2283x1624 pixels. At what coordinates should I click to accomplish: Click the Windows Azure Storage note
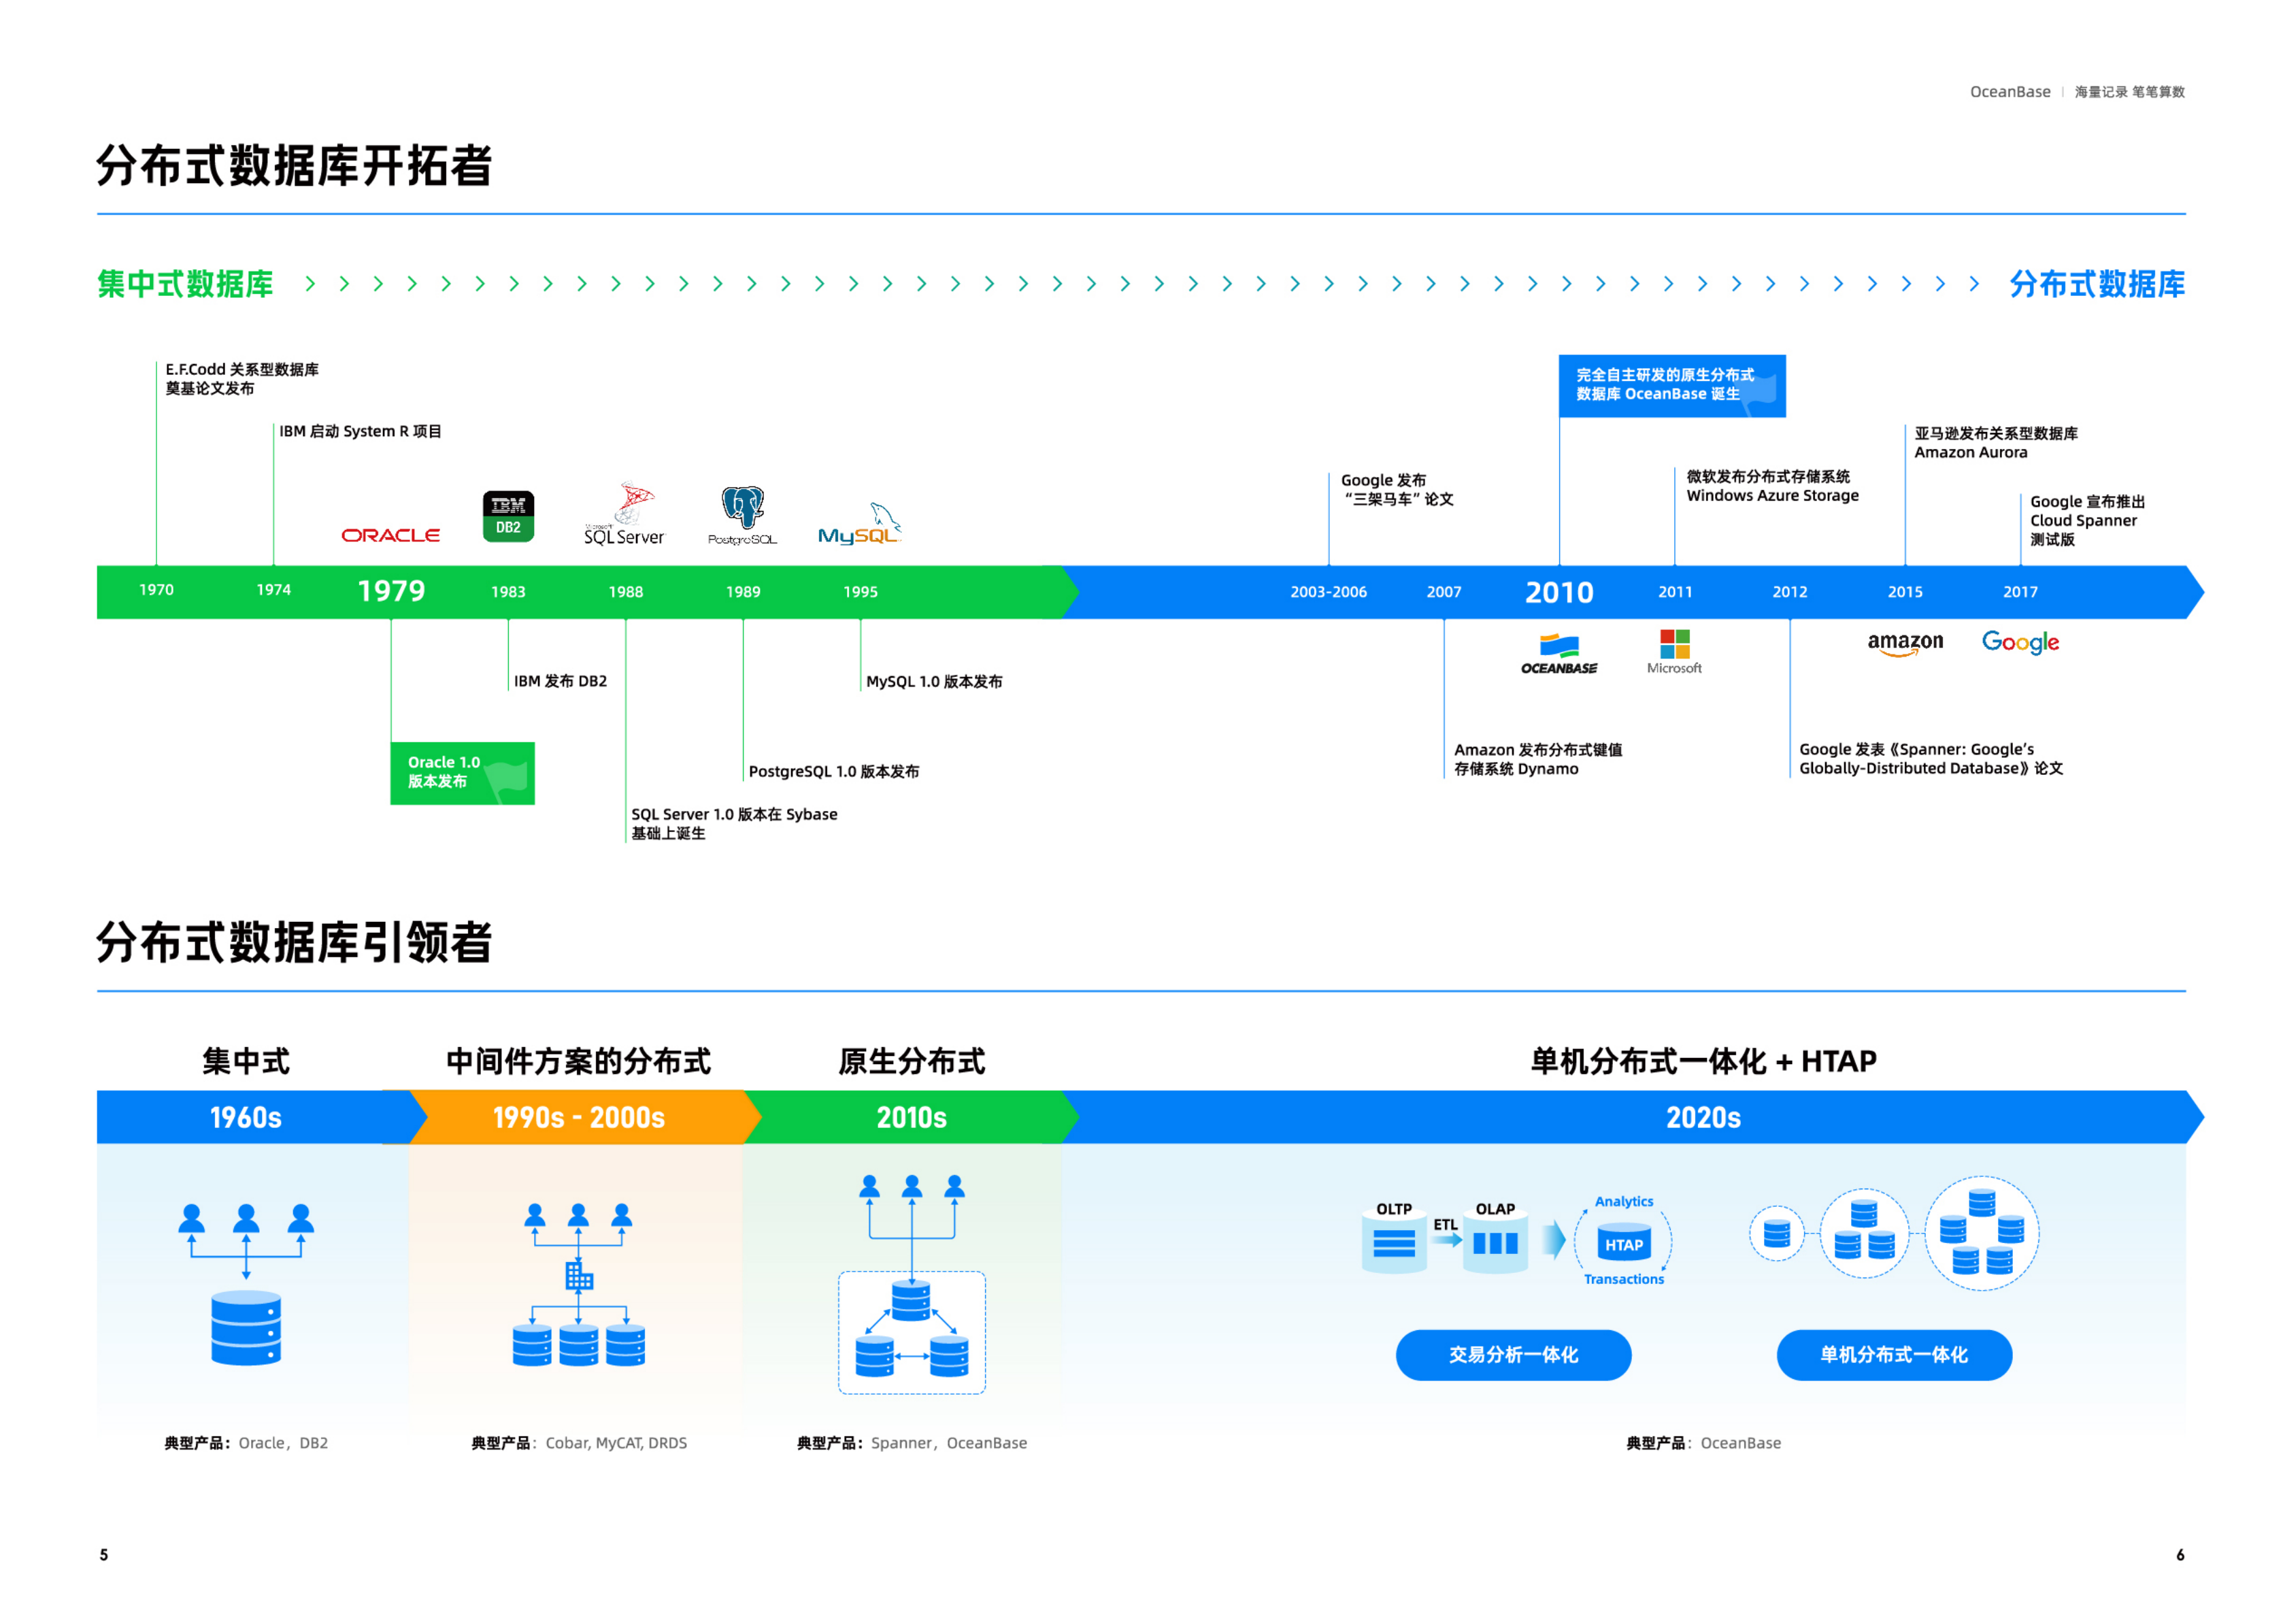tap(1772, 486)
